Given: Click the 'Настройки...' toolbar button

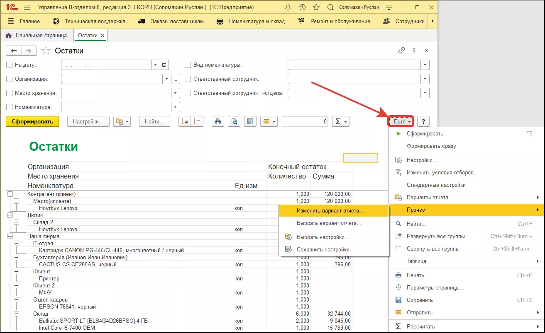Looking at the screenshot, I should tap(88, 121).
